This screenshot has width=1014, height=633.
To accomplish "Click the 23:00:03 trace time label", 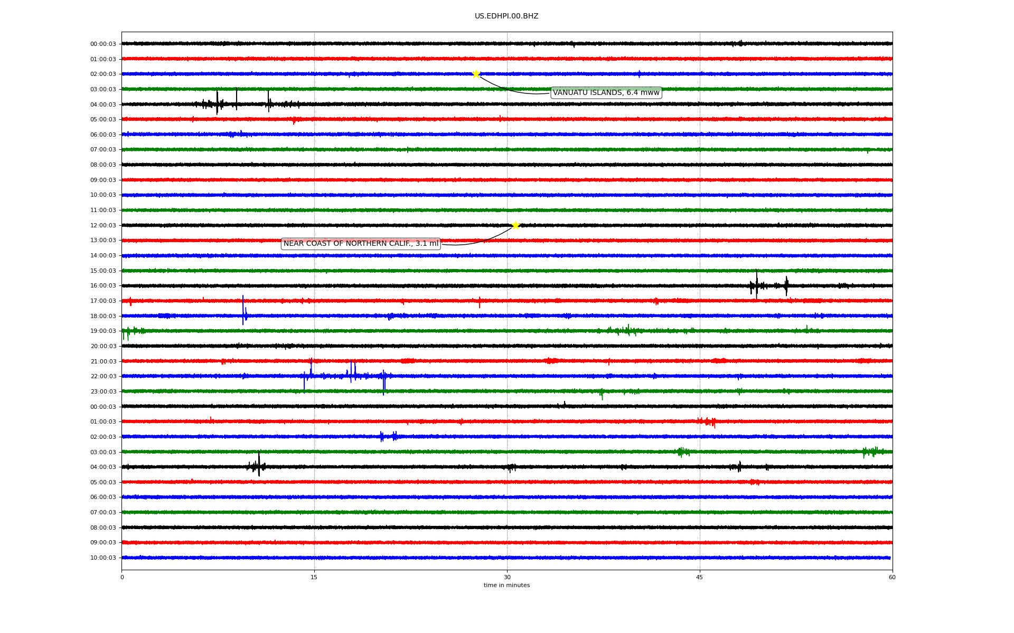I will 103,392.
